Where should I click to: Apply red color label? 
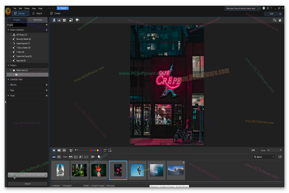tap(91, 150)
